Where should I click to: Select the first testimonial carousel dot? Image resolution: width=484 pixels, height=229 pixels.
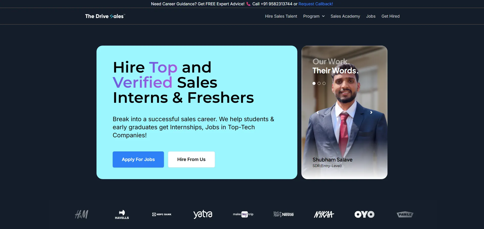314,83
